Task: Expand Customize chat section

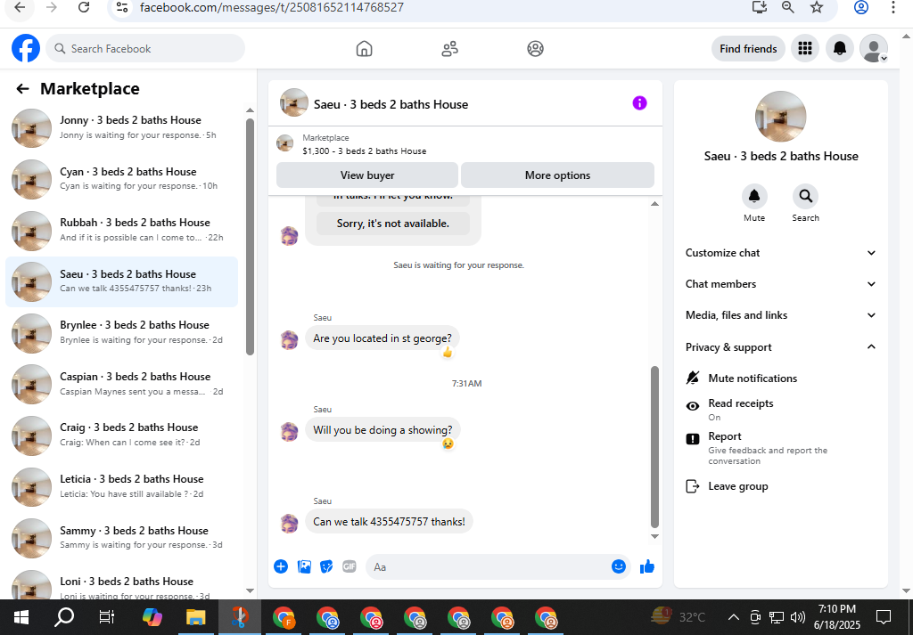Action: 780,253
